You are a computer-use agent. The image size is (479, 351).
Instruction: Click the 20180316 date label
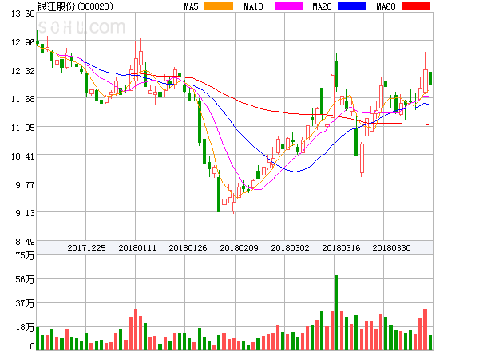click(341, 248)
